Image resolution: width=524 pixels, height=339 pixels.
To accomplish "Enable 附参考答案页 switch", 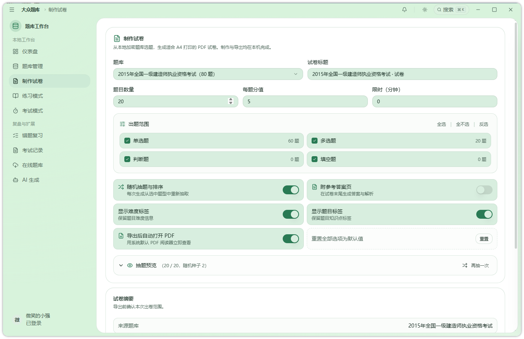I will [484, 190].
